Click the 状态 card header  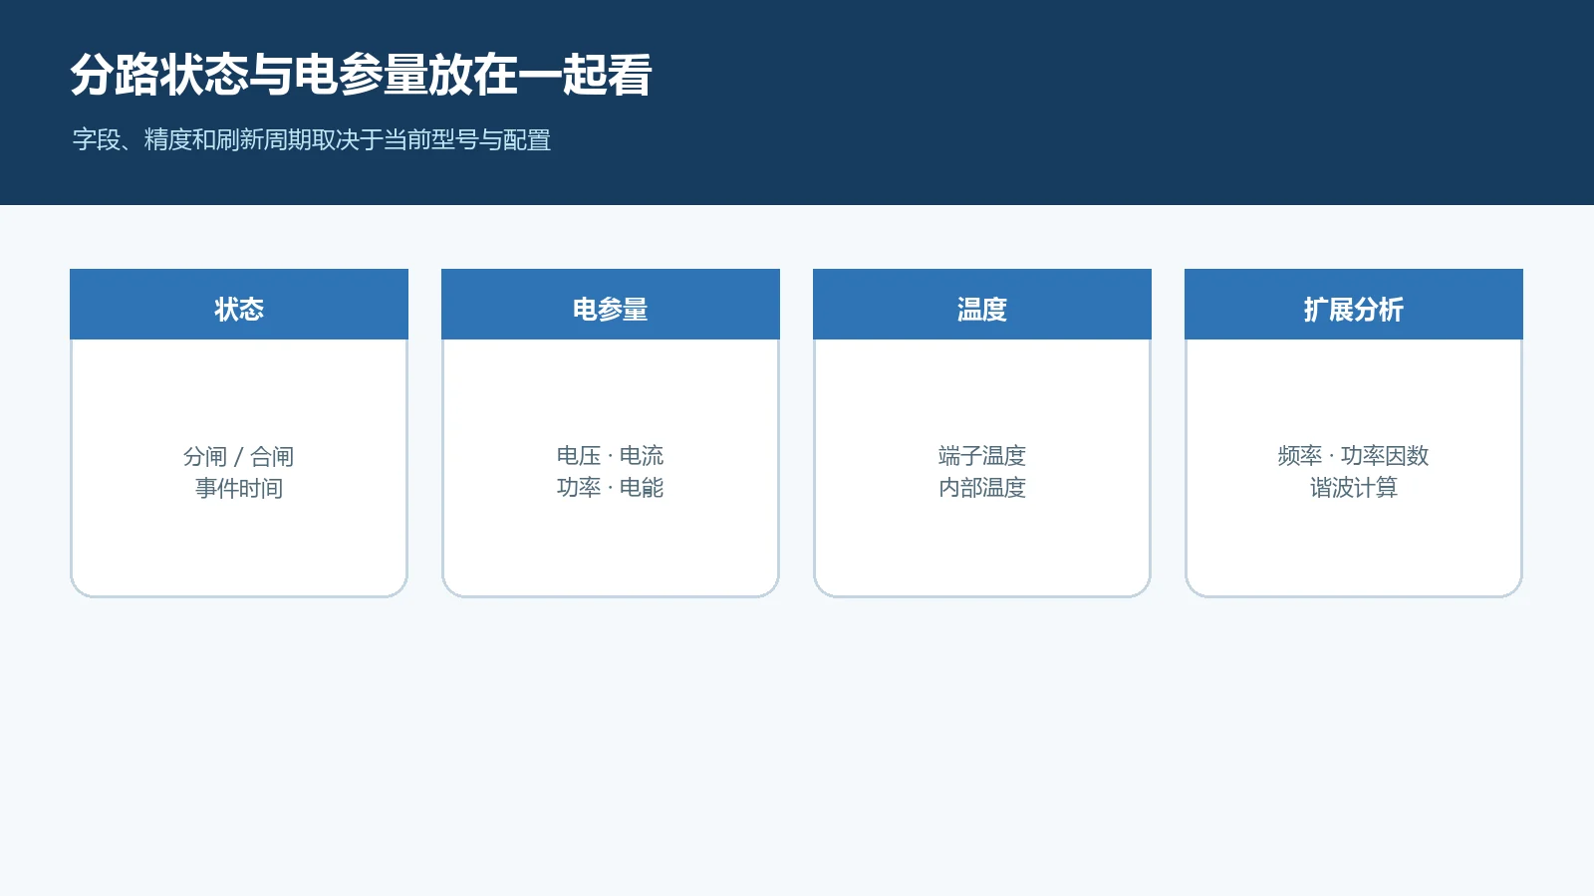[239, 305]
